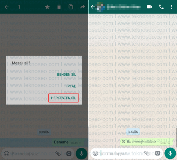Viewport: 177px width, 160px height.
Task: Open camera in right chat input
Action: (157, 153)
